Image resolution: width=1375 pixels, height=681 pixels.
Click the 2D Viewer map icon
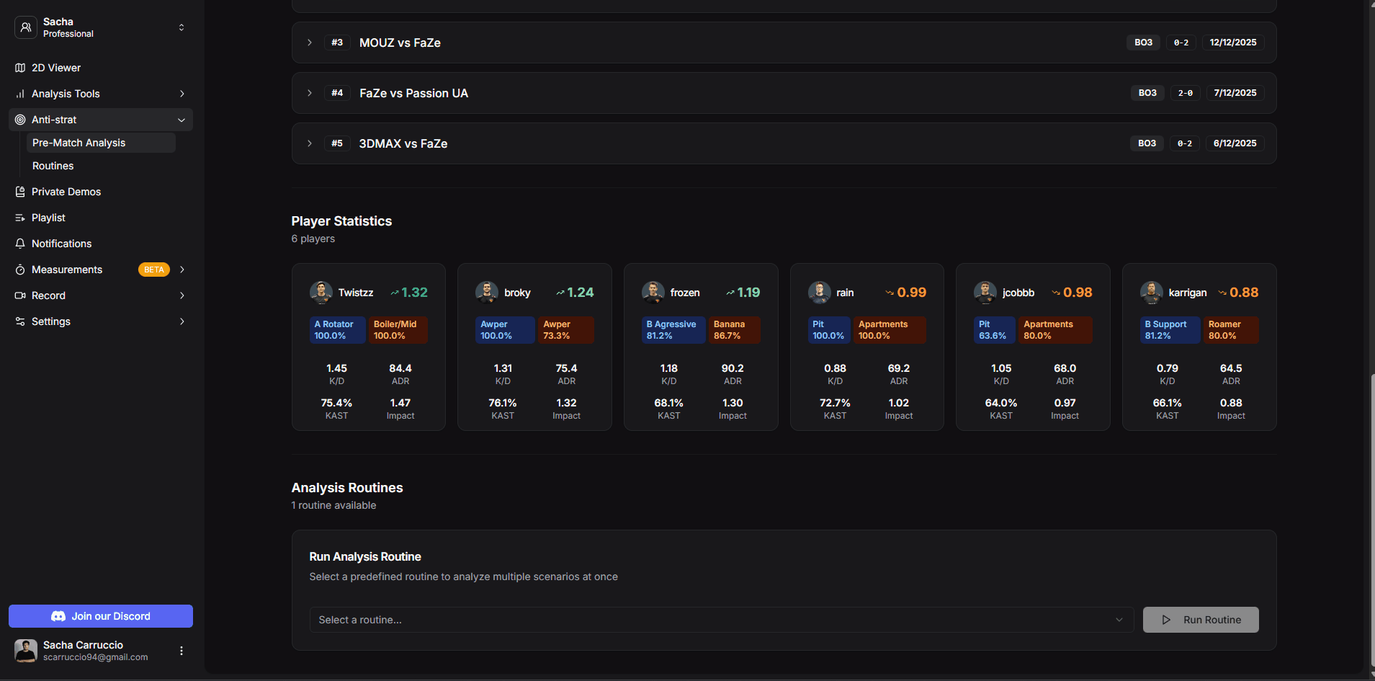click(20, 68)
